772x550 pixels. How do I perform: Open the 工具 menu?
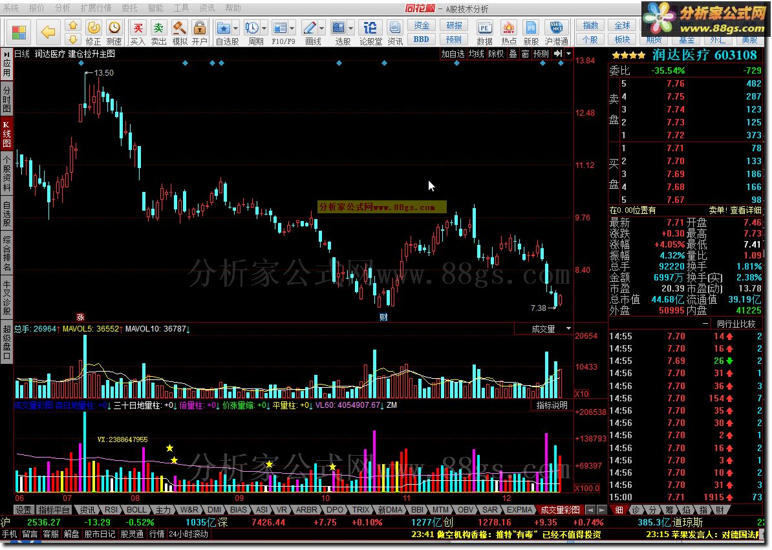pyautogui.click(x=180, y=8)
